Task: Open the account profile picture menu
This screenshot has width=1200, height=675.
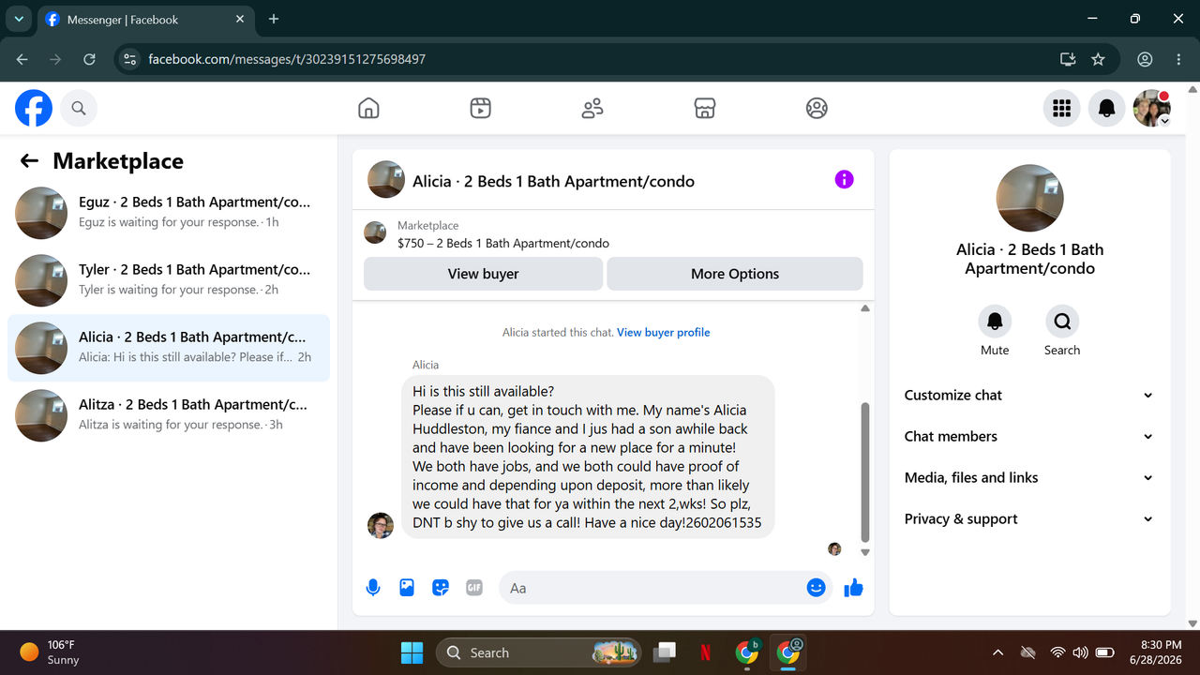Action: 1151,109
